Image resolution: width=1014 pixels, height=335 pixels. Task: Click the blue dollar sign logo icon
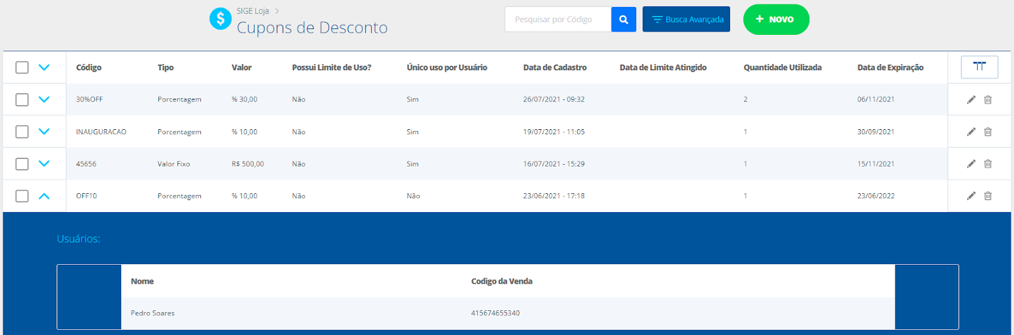(x=221, y=19)
